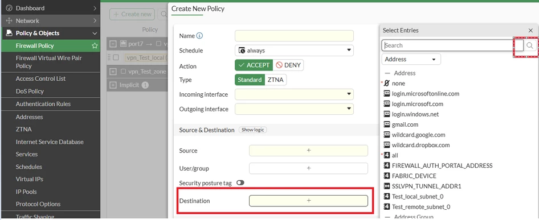
Task: Expand the Dashboard menu chevron
Action: [x=95, y=8]
